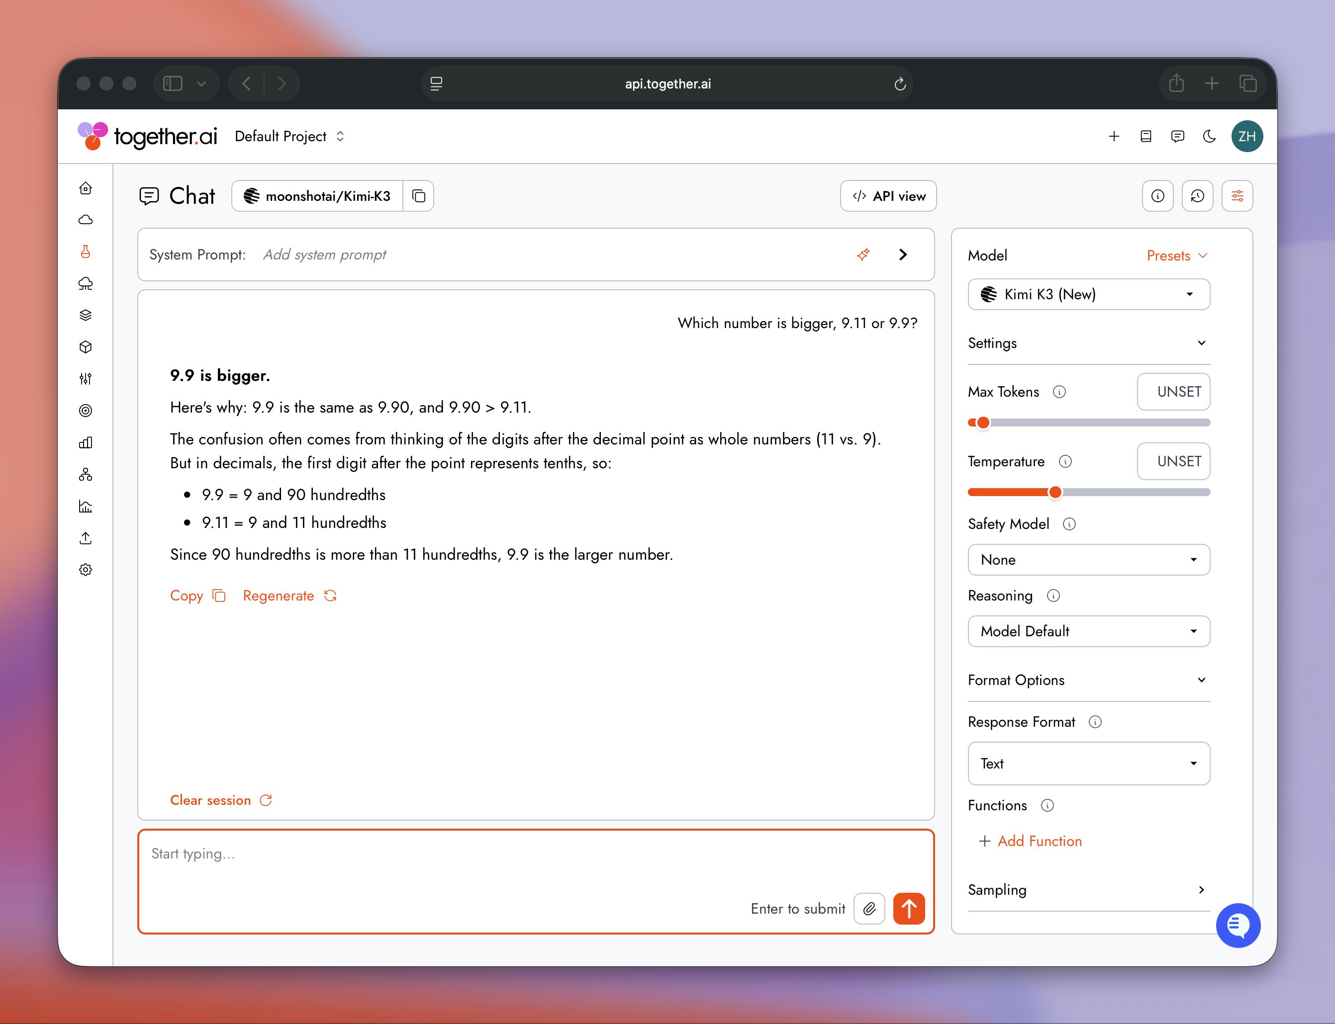Click the browser share button

1176,83
